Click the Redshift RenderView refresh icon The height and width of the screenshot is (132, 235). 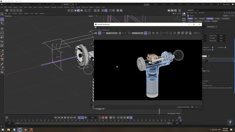point(104,33)
